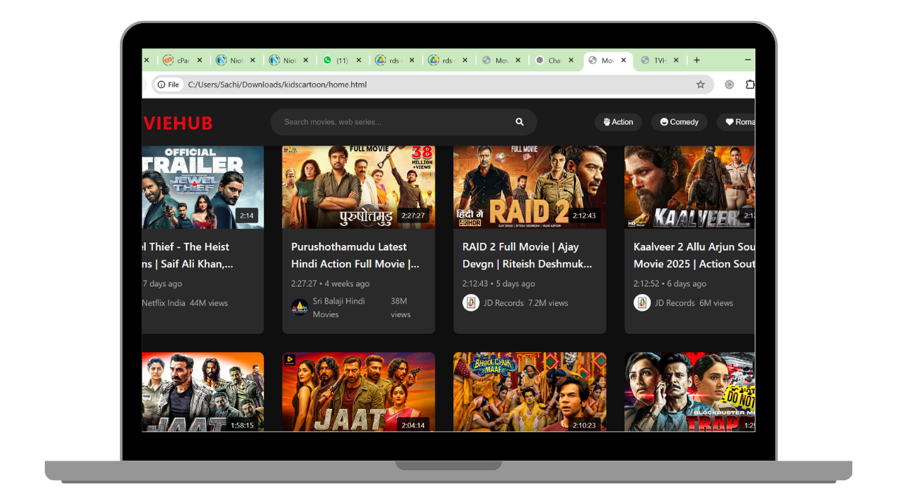Bookmark this page with the star icon
The height and width of the screenshot is (504, 897).
[700, 85]
